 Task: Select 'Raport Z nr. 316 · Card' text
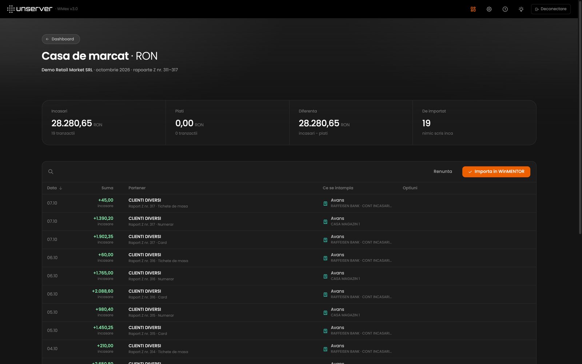pyautogui.click(x=148, y=297)
